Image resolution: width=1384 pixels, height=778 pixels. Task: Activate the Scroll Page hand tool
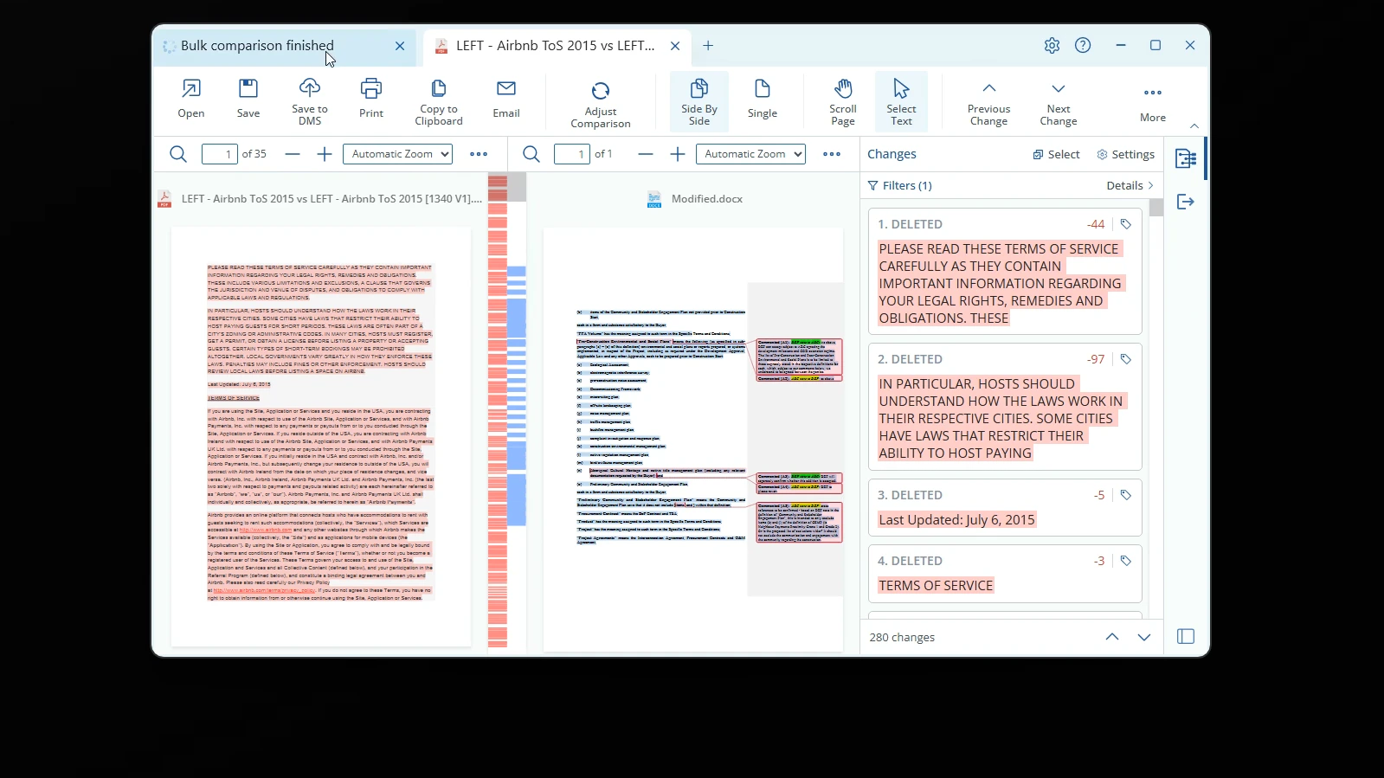coord(843,100)
